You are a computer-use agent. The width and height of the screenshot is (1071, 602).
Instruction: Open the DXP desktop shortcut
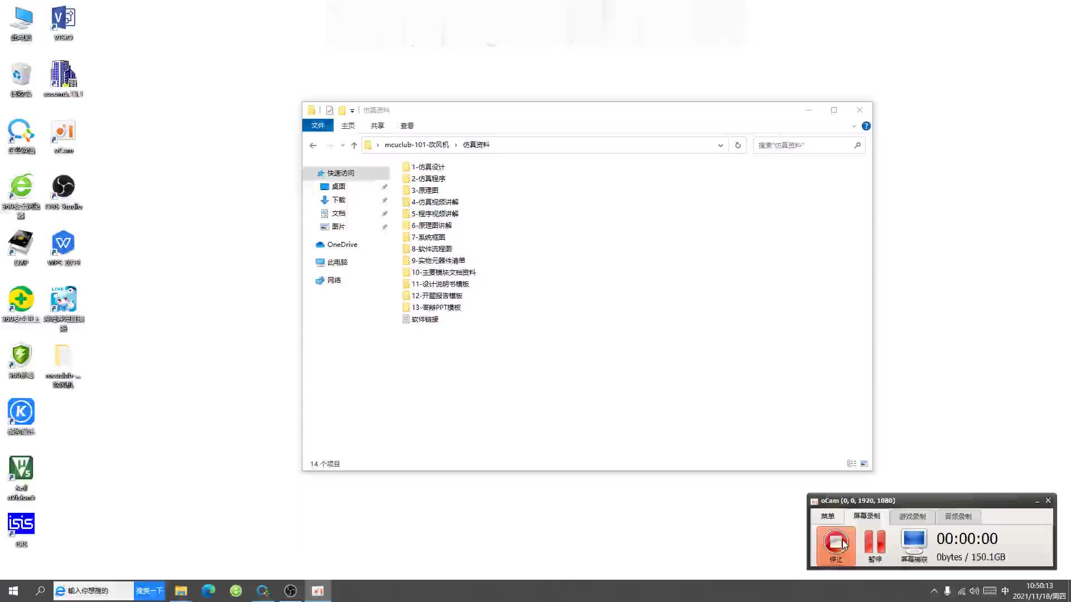point(21,249)
